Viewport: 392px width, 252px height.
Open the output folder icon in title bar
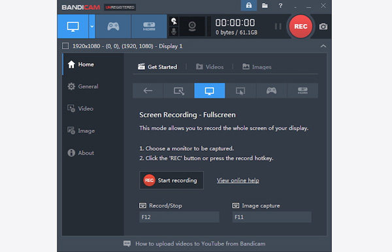pos(265,5)
